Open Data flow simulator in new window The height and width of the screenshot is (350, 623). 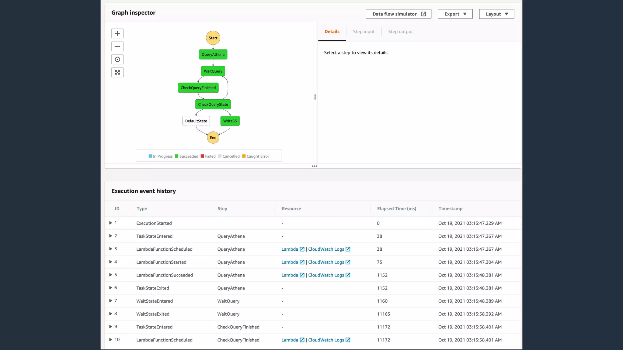click(x=398, y=14)
